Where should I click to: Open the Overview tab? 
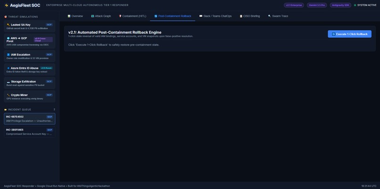click(x=75, y=16)
